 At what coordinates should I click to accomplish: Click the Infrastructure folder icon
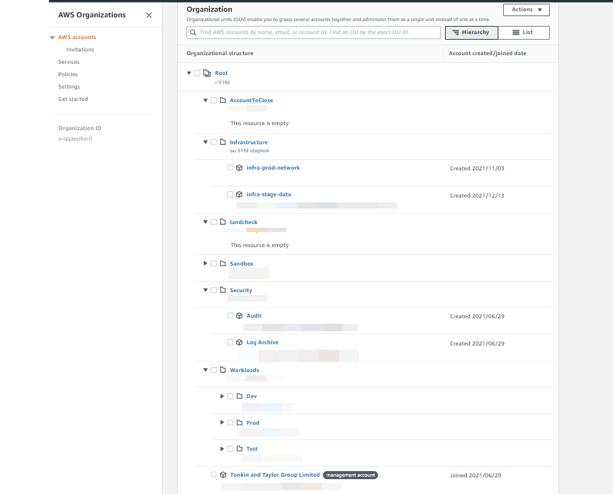point(223,142)
